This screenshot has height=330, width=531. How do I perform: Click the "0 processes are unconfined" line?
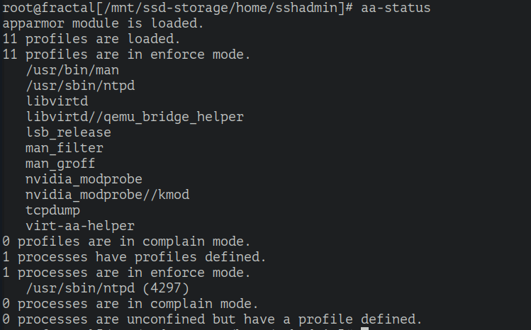(x=213, y=319)
